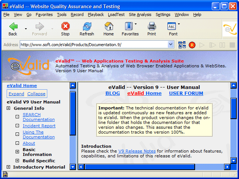Open the Settings menu
The height and width of the screenshot is (179, 239).
pos(163,15)
